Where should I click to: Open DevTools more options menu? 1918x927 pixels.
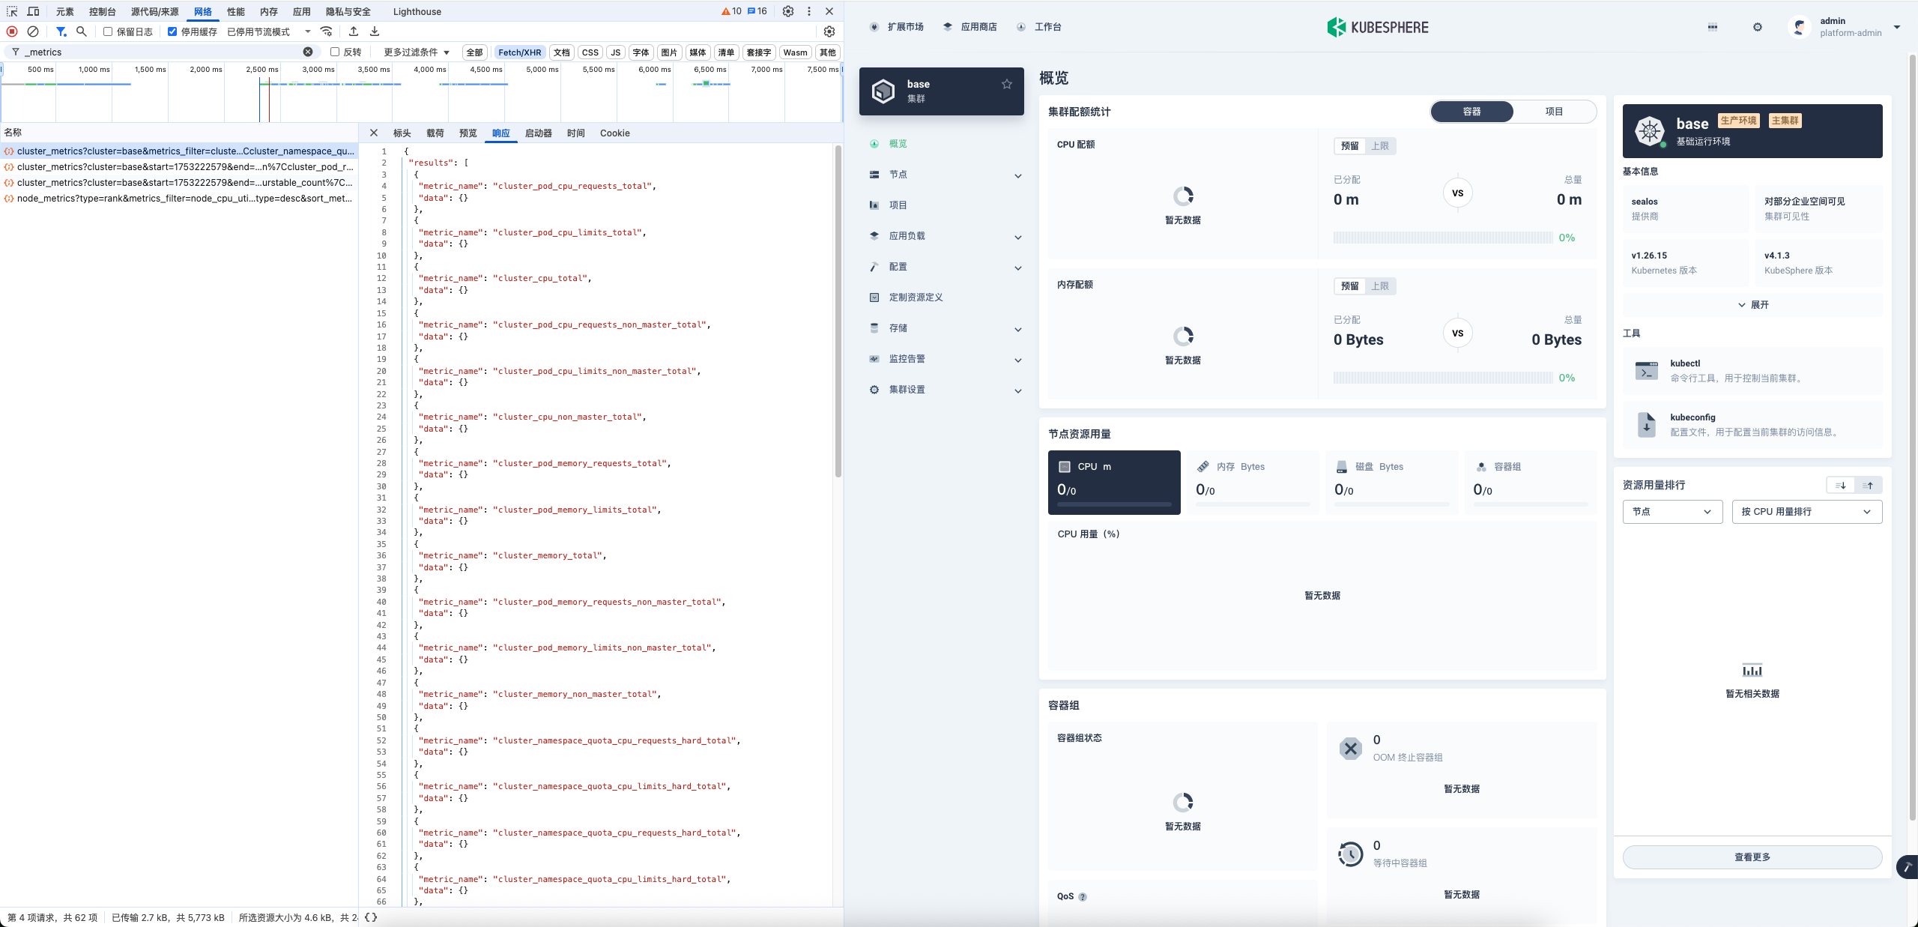click(x=809, y=11)
